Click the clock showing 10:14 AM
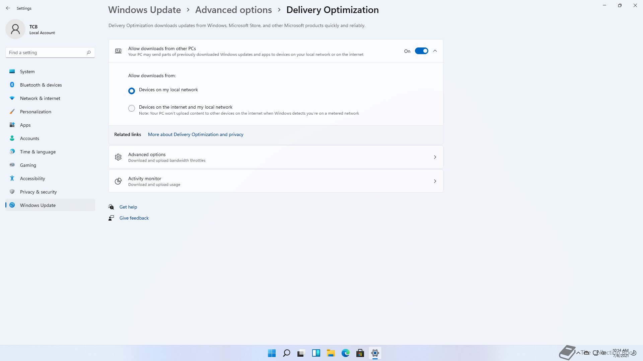The image size is (643, 361). click(x=621, y=351)
